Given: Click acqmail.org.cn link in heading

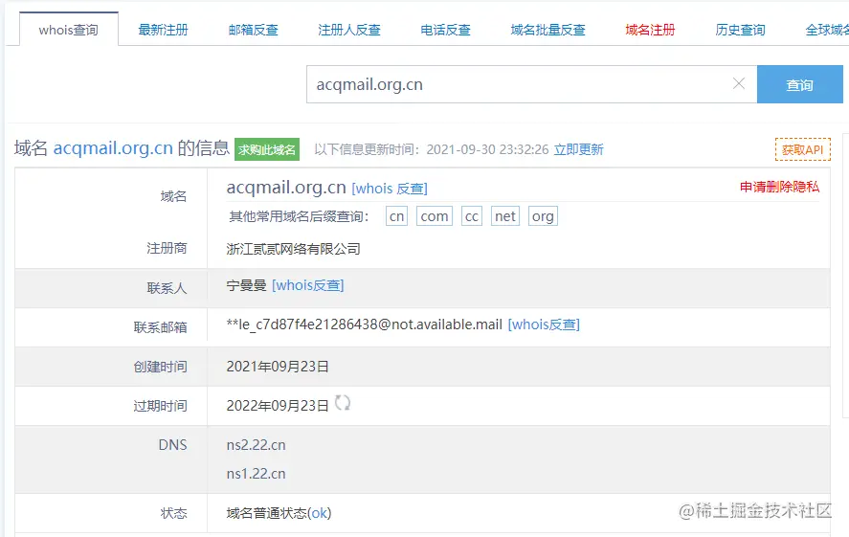Looking at the screenshot, I should pos(113,147).
